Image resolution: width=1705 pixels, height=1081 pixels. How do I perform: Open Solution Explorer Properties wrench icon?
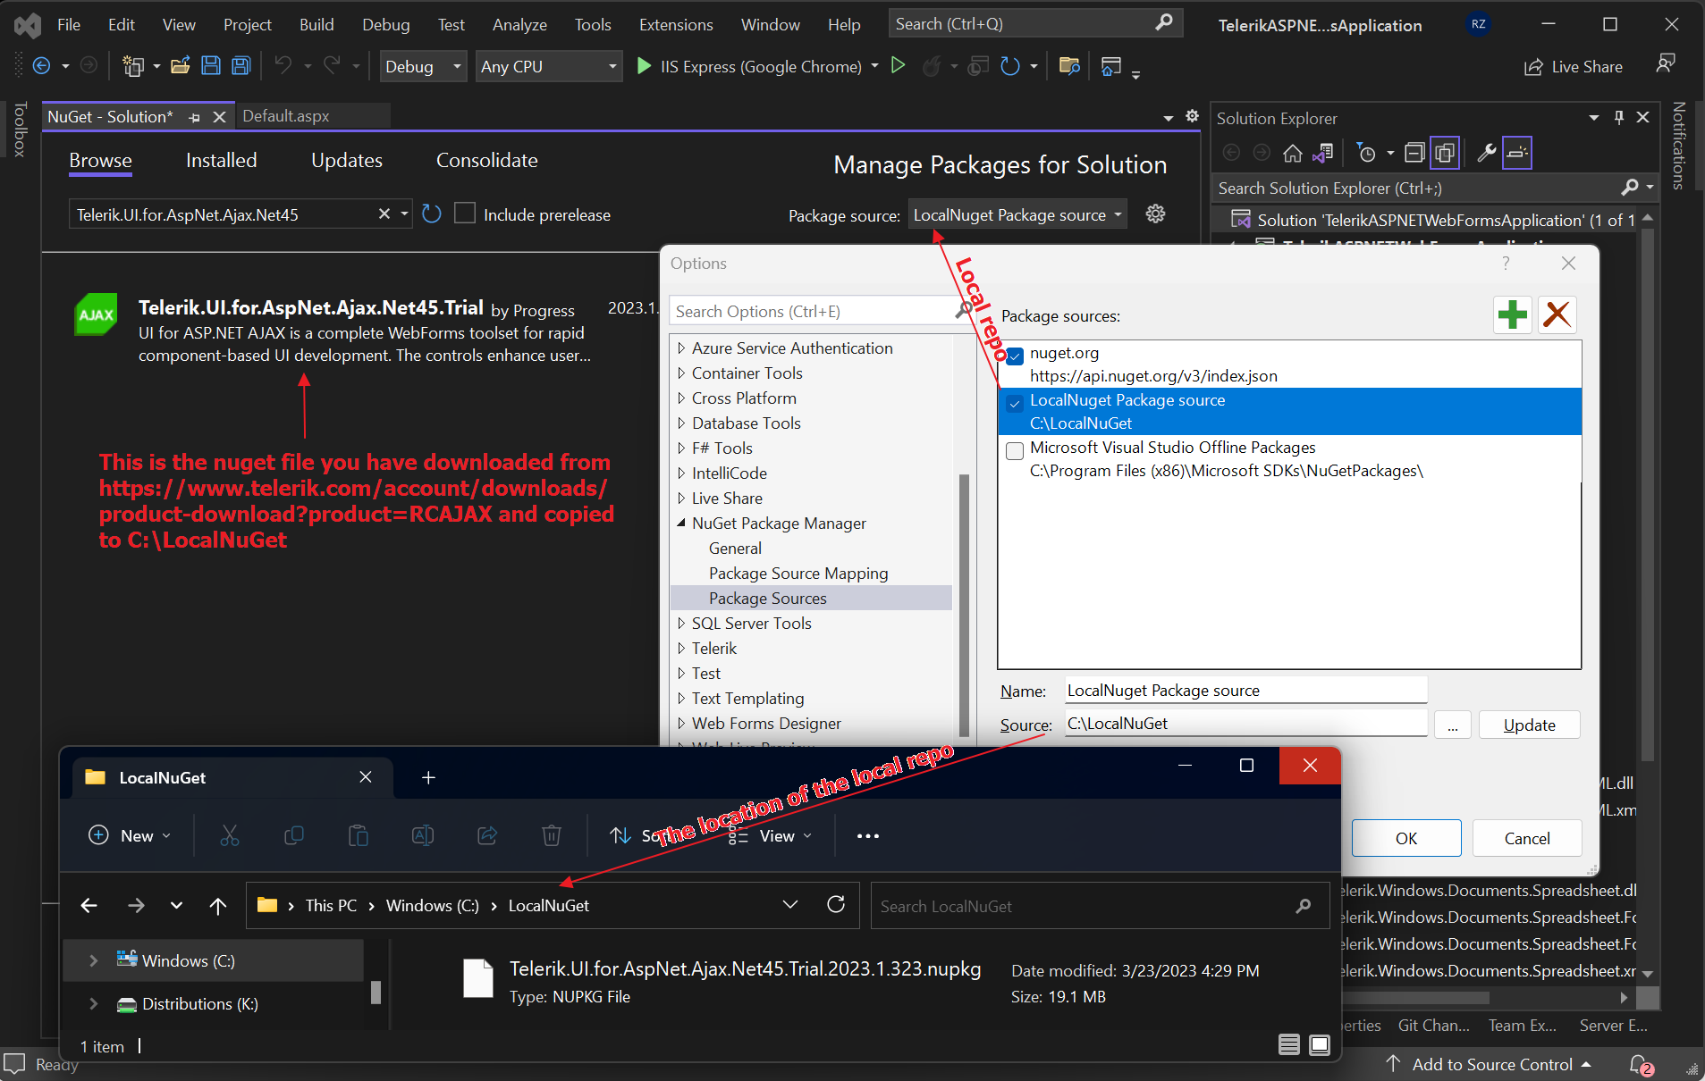click(x=1486, y=154)
